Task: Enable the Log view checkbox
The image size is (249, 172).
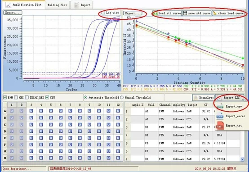Action: coord(103,13)
